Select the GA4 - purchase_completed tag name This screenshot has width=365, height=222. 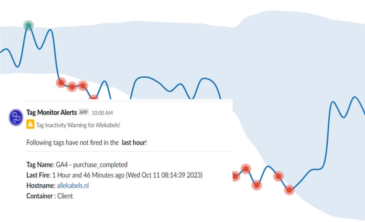point(91,165)
